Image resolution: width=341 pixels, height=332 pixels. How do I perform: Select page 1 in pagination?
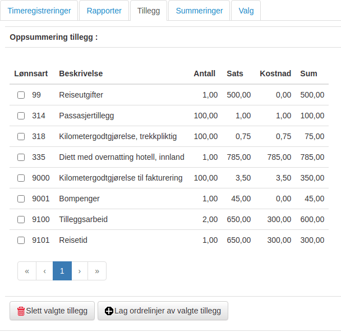click(62, 271)
